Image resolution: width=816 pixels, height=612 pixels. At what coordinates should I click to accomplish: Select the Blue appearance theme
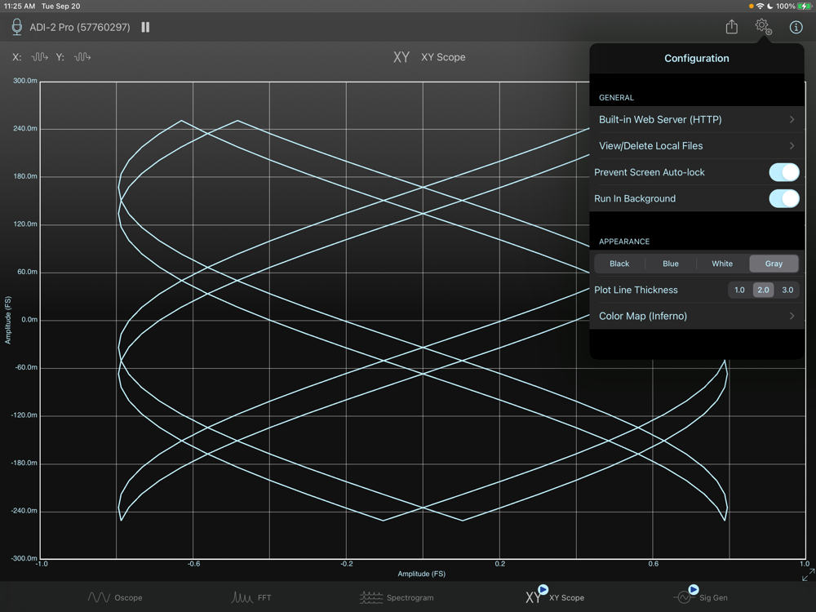671,264
